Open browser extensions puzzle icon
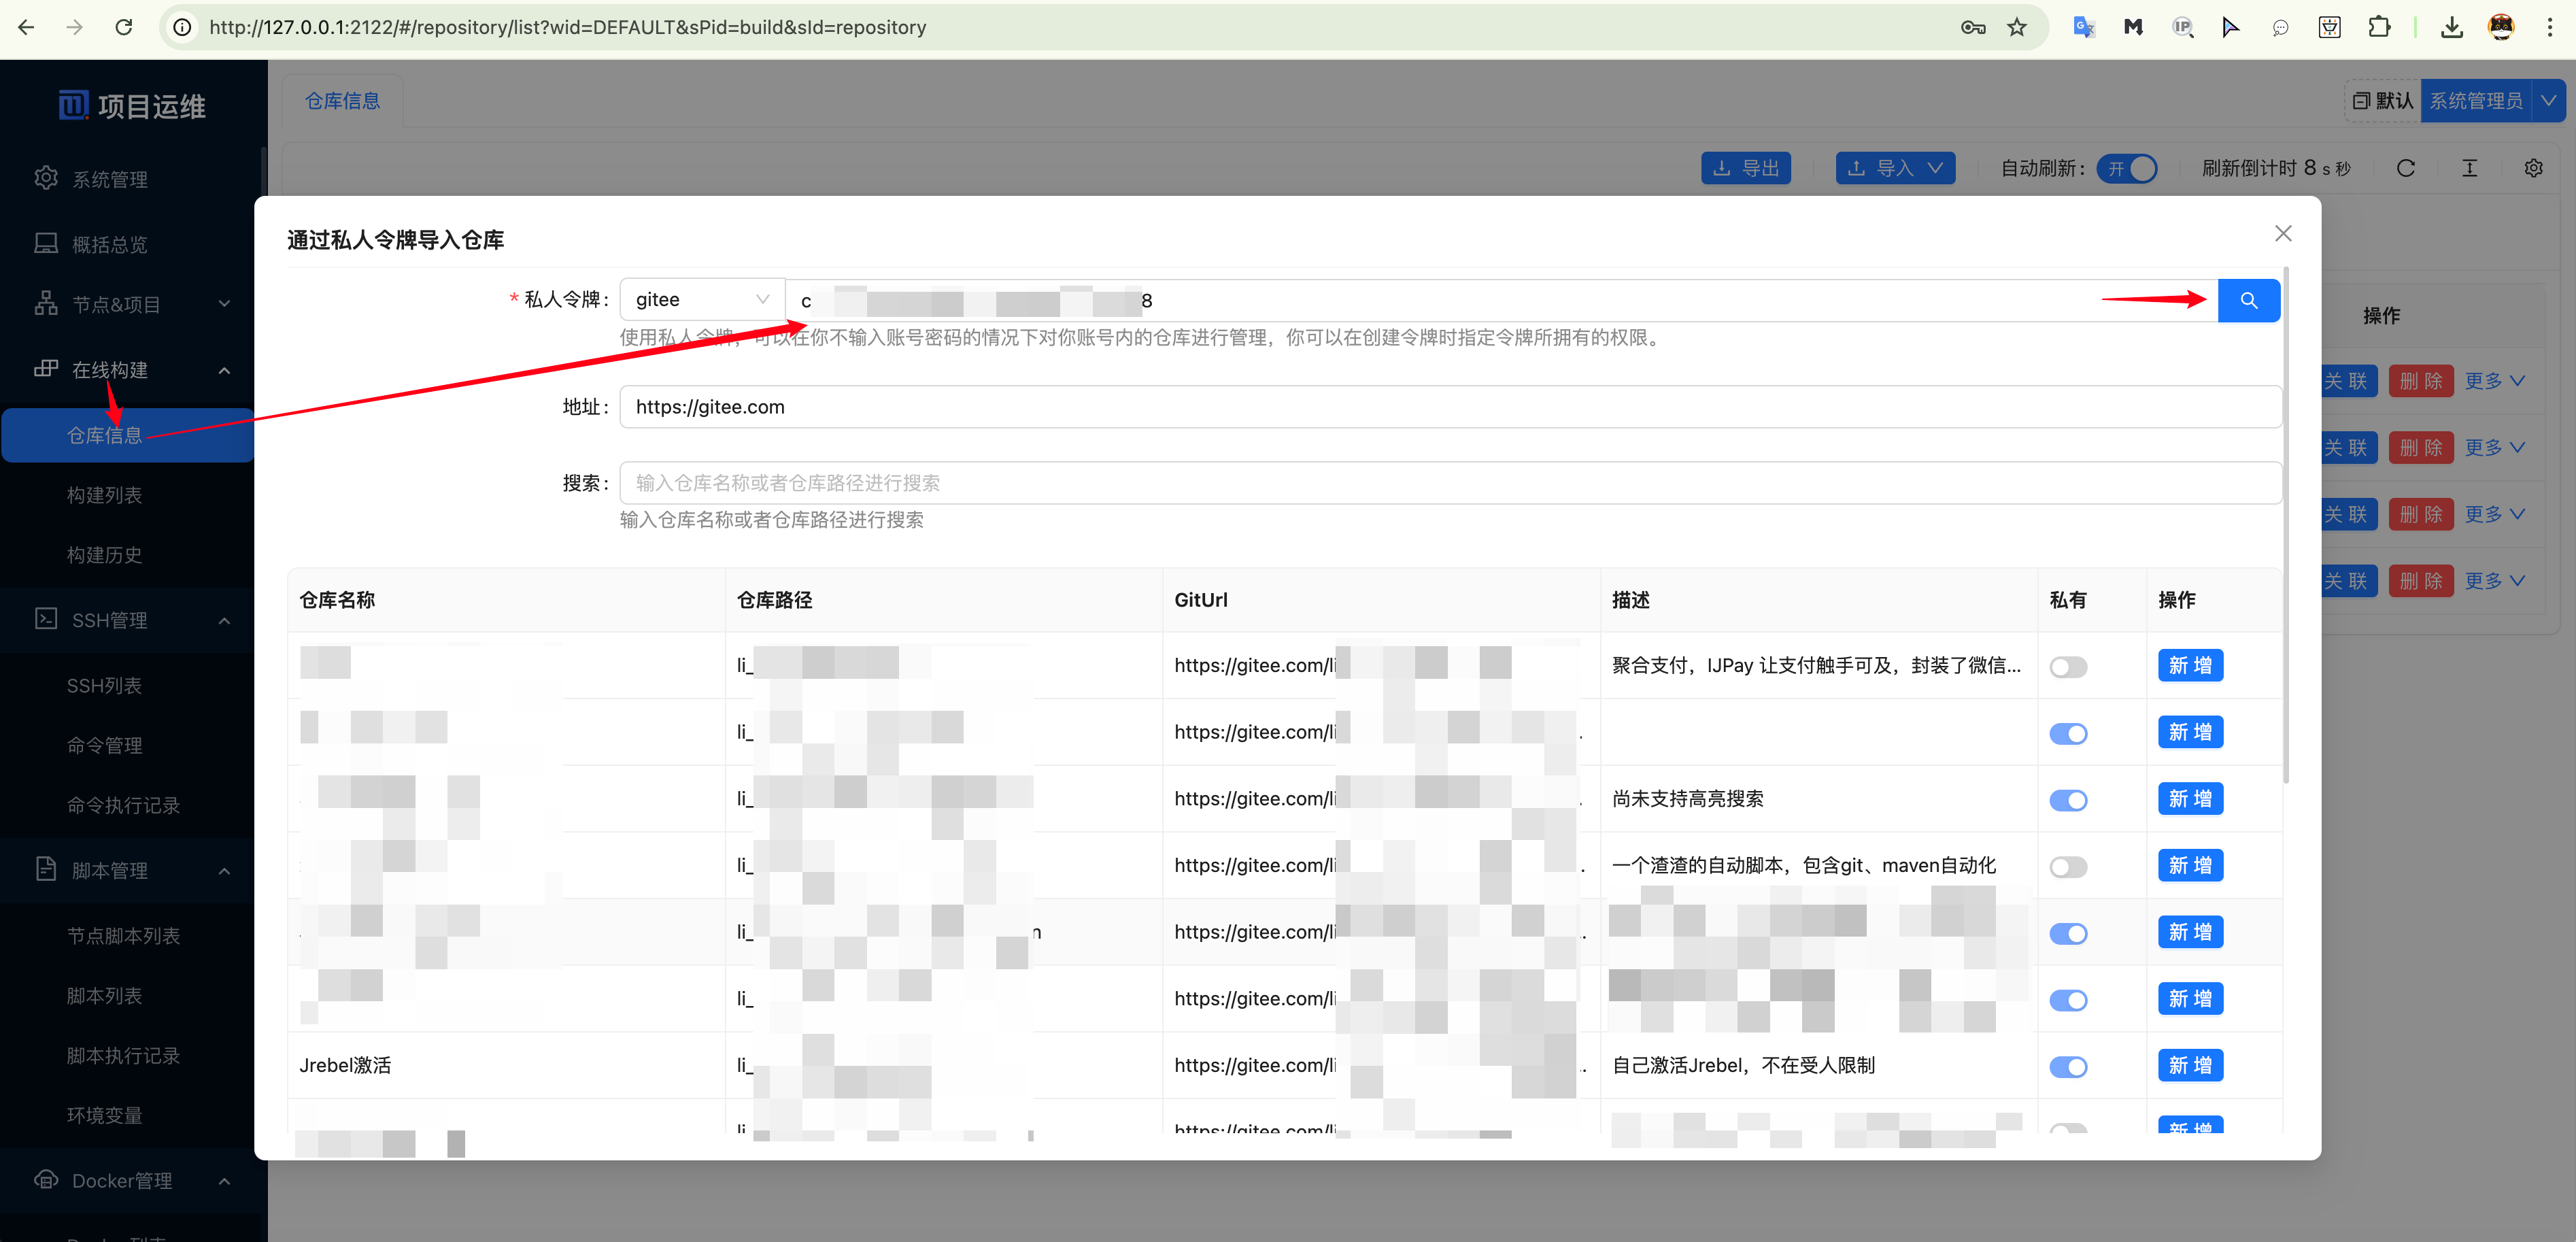The height and width of the screenshot is (1242, 2576). pos(2379,27)
